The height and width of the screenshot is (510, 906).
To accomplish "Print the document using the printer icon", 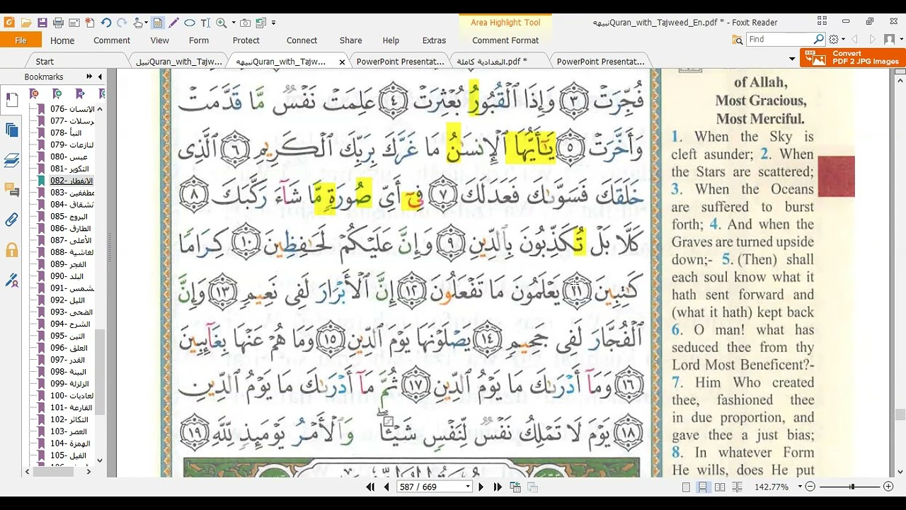I will click(x=59, y=23).
